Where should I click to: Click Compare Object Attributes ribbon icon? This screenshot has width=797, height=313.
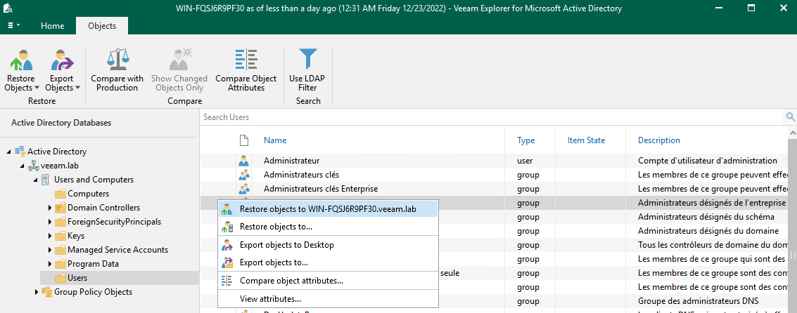[246, 60]
